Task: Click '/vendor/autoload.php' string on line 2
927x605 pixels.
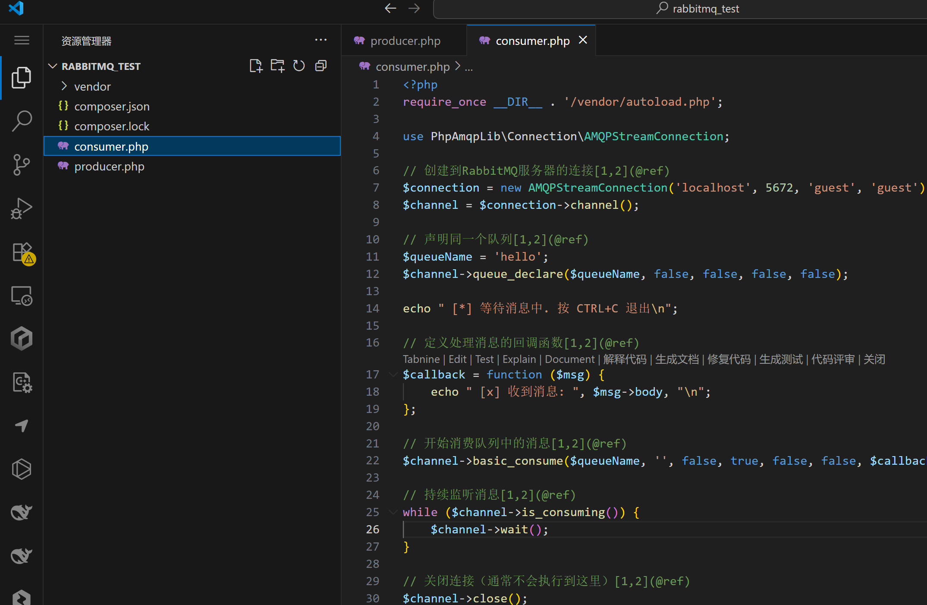Action: (x=640, y=102)
